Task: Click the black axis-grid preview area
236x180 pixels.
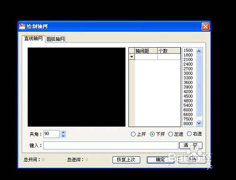Action: coord(76,87)
